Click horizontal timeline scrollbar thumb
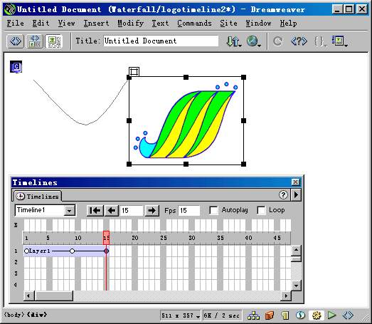This screenshot has height=324, width=372. (x=53, y=296)
